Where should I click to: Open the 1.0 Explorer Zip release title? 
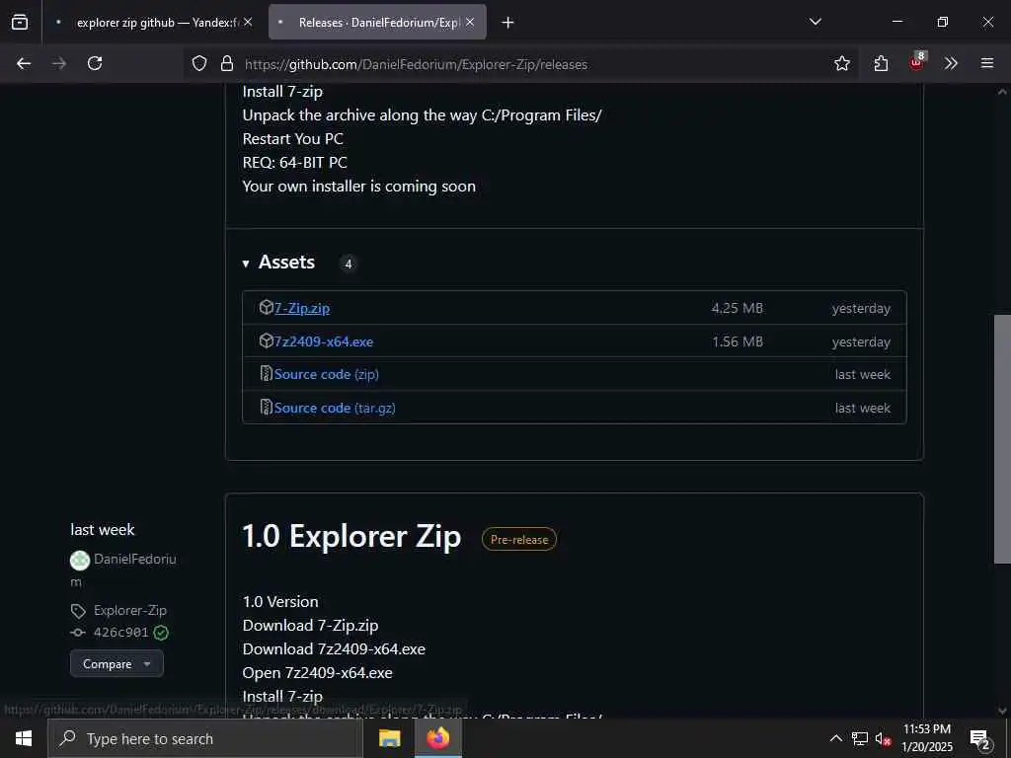tap(352, 537)
